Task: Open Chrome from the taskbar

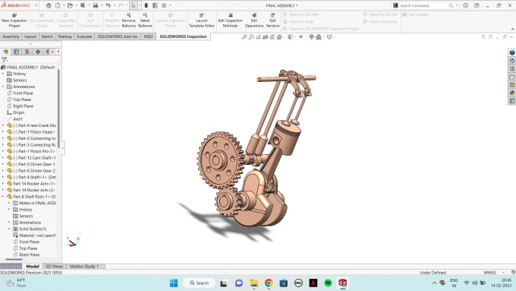Action: pos(269,283)
